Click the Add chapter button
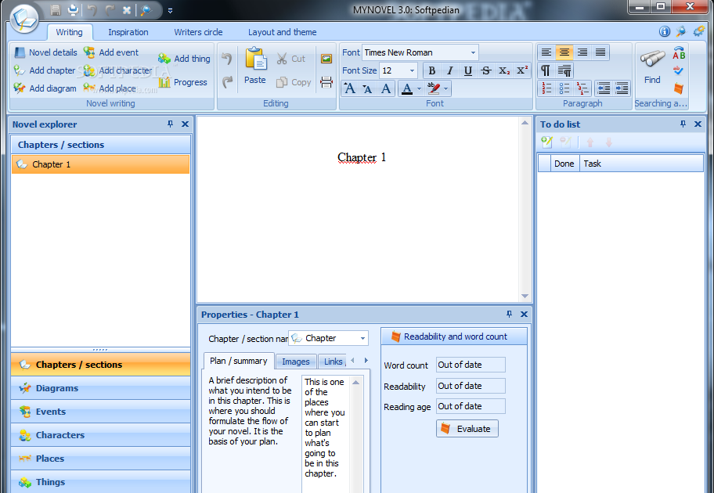The height and width of the screenshot is (493, 714). pos(45,70)
